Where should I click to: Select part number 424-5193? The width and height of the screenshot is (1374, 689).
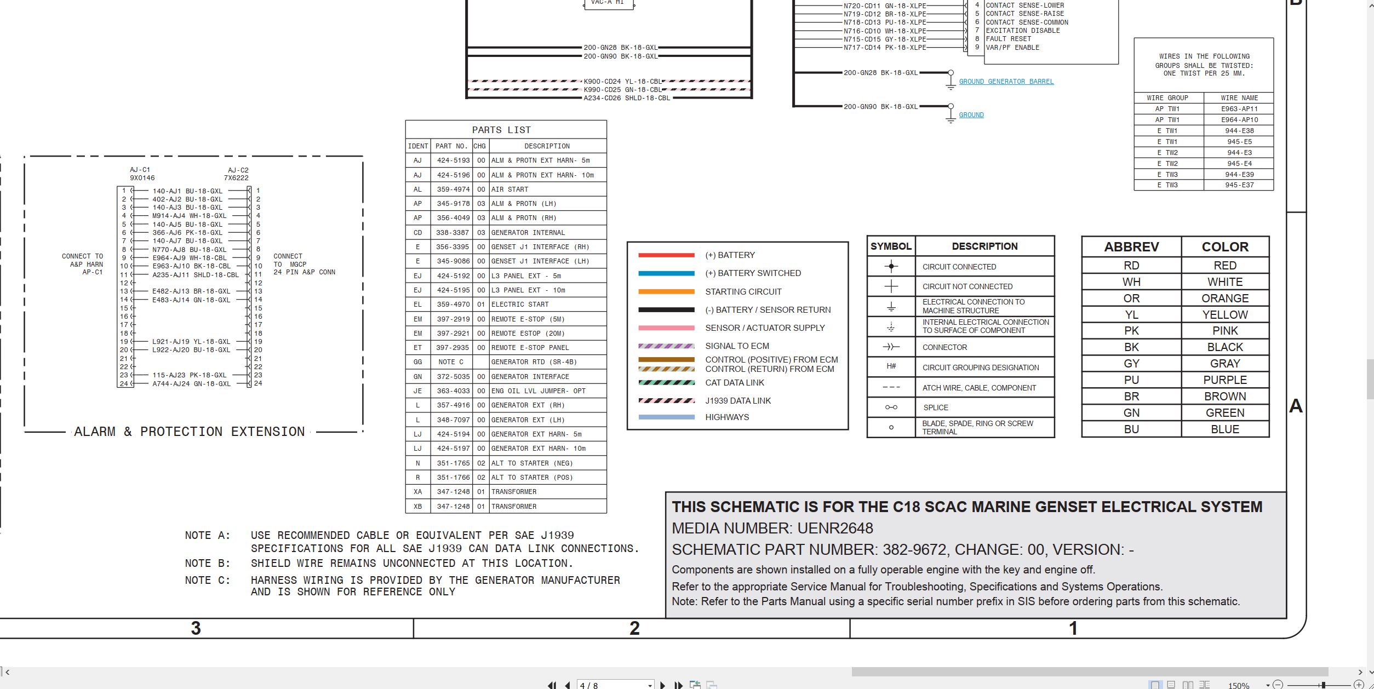click(453, 160)
